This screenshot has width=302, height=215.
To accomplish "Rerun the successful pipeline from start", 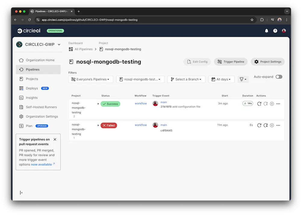I will (x=259, y=103).
